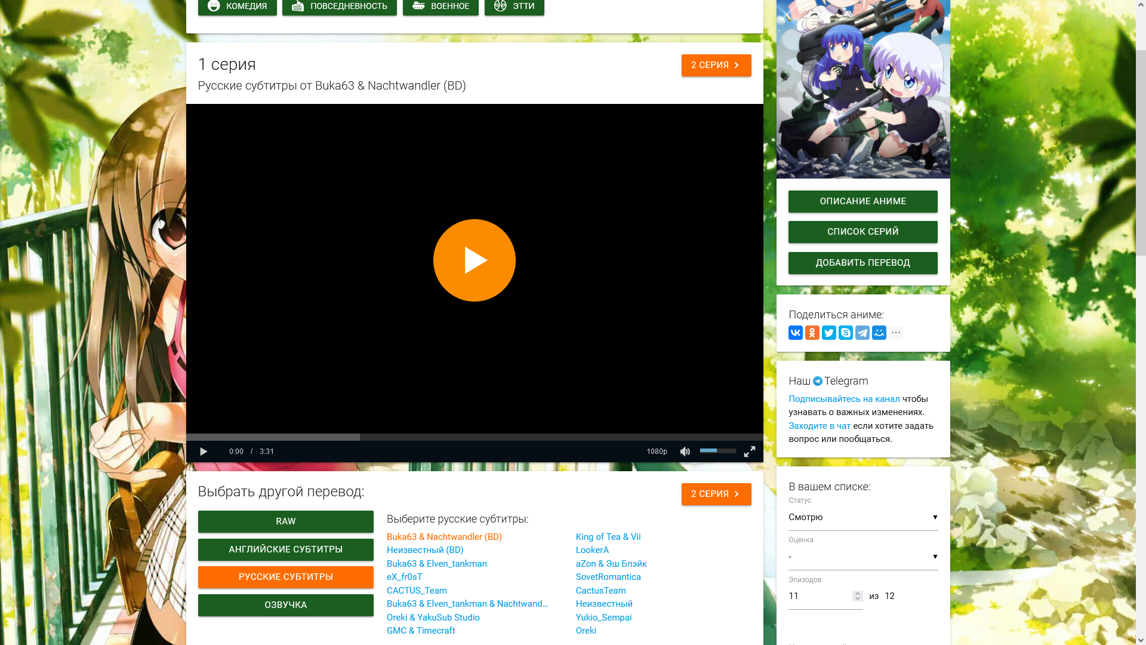Click the anime poster image

863,89
